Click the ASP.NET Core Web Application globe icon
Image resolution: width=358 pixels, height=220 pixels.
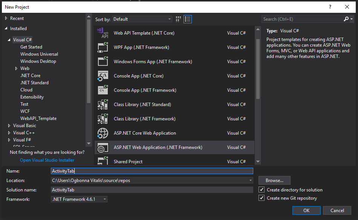click(103, 133)
